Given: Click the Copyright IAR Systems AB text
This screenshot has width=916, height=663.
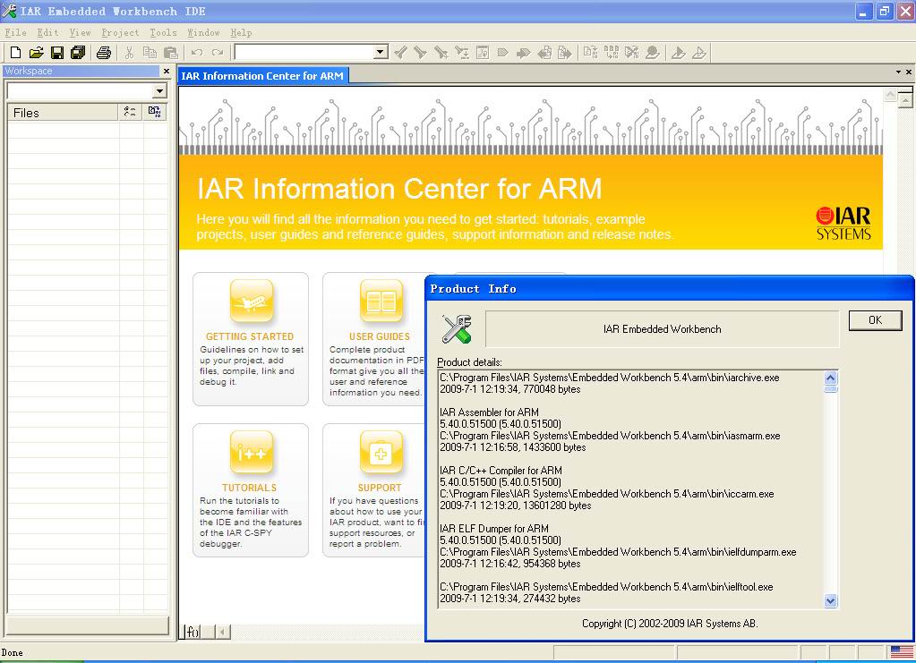Looking at the screenshot, I should click(x=670, y=624).
